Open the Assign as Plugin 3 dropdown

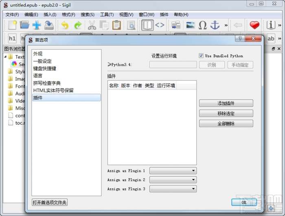point(173,189)
